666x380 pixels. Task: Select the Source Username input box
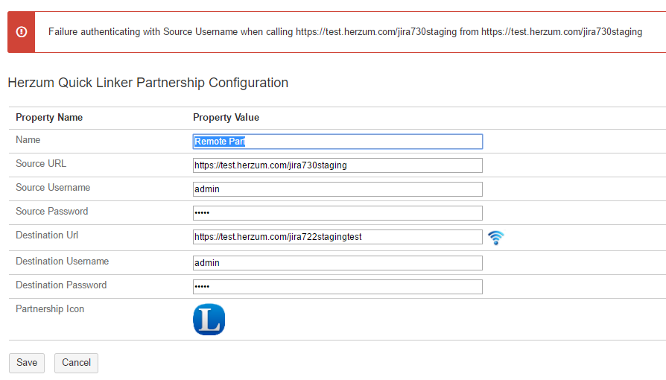[337, 189]
